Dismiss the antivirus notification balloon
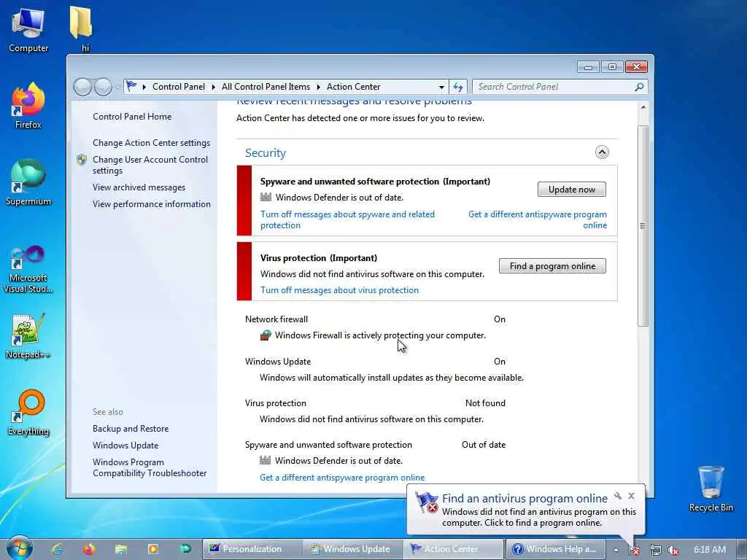The width and height of the screenshot is (747, 560). click(x=631, y=496)
